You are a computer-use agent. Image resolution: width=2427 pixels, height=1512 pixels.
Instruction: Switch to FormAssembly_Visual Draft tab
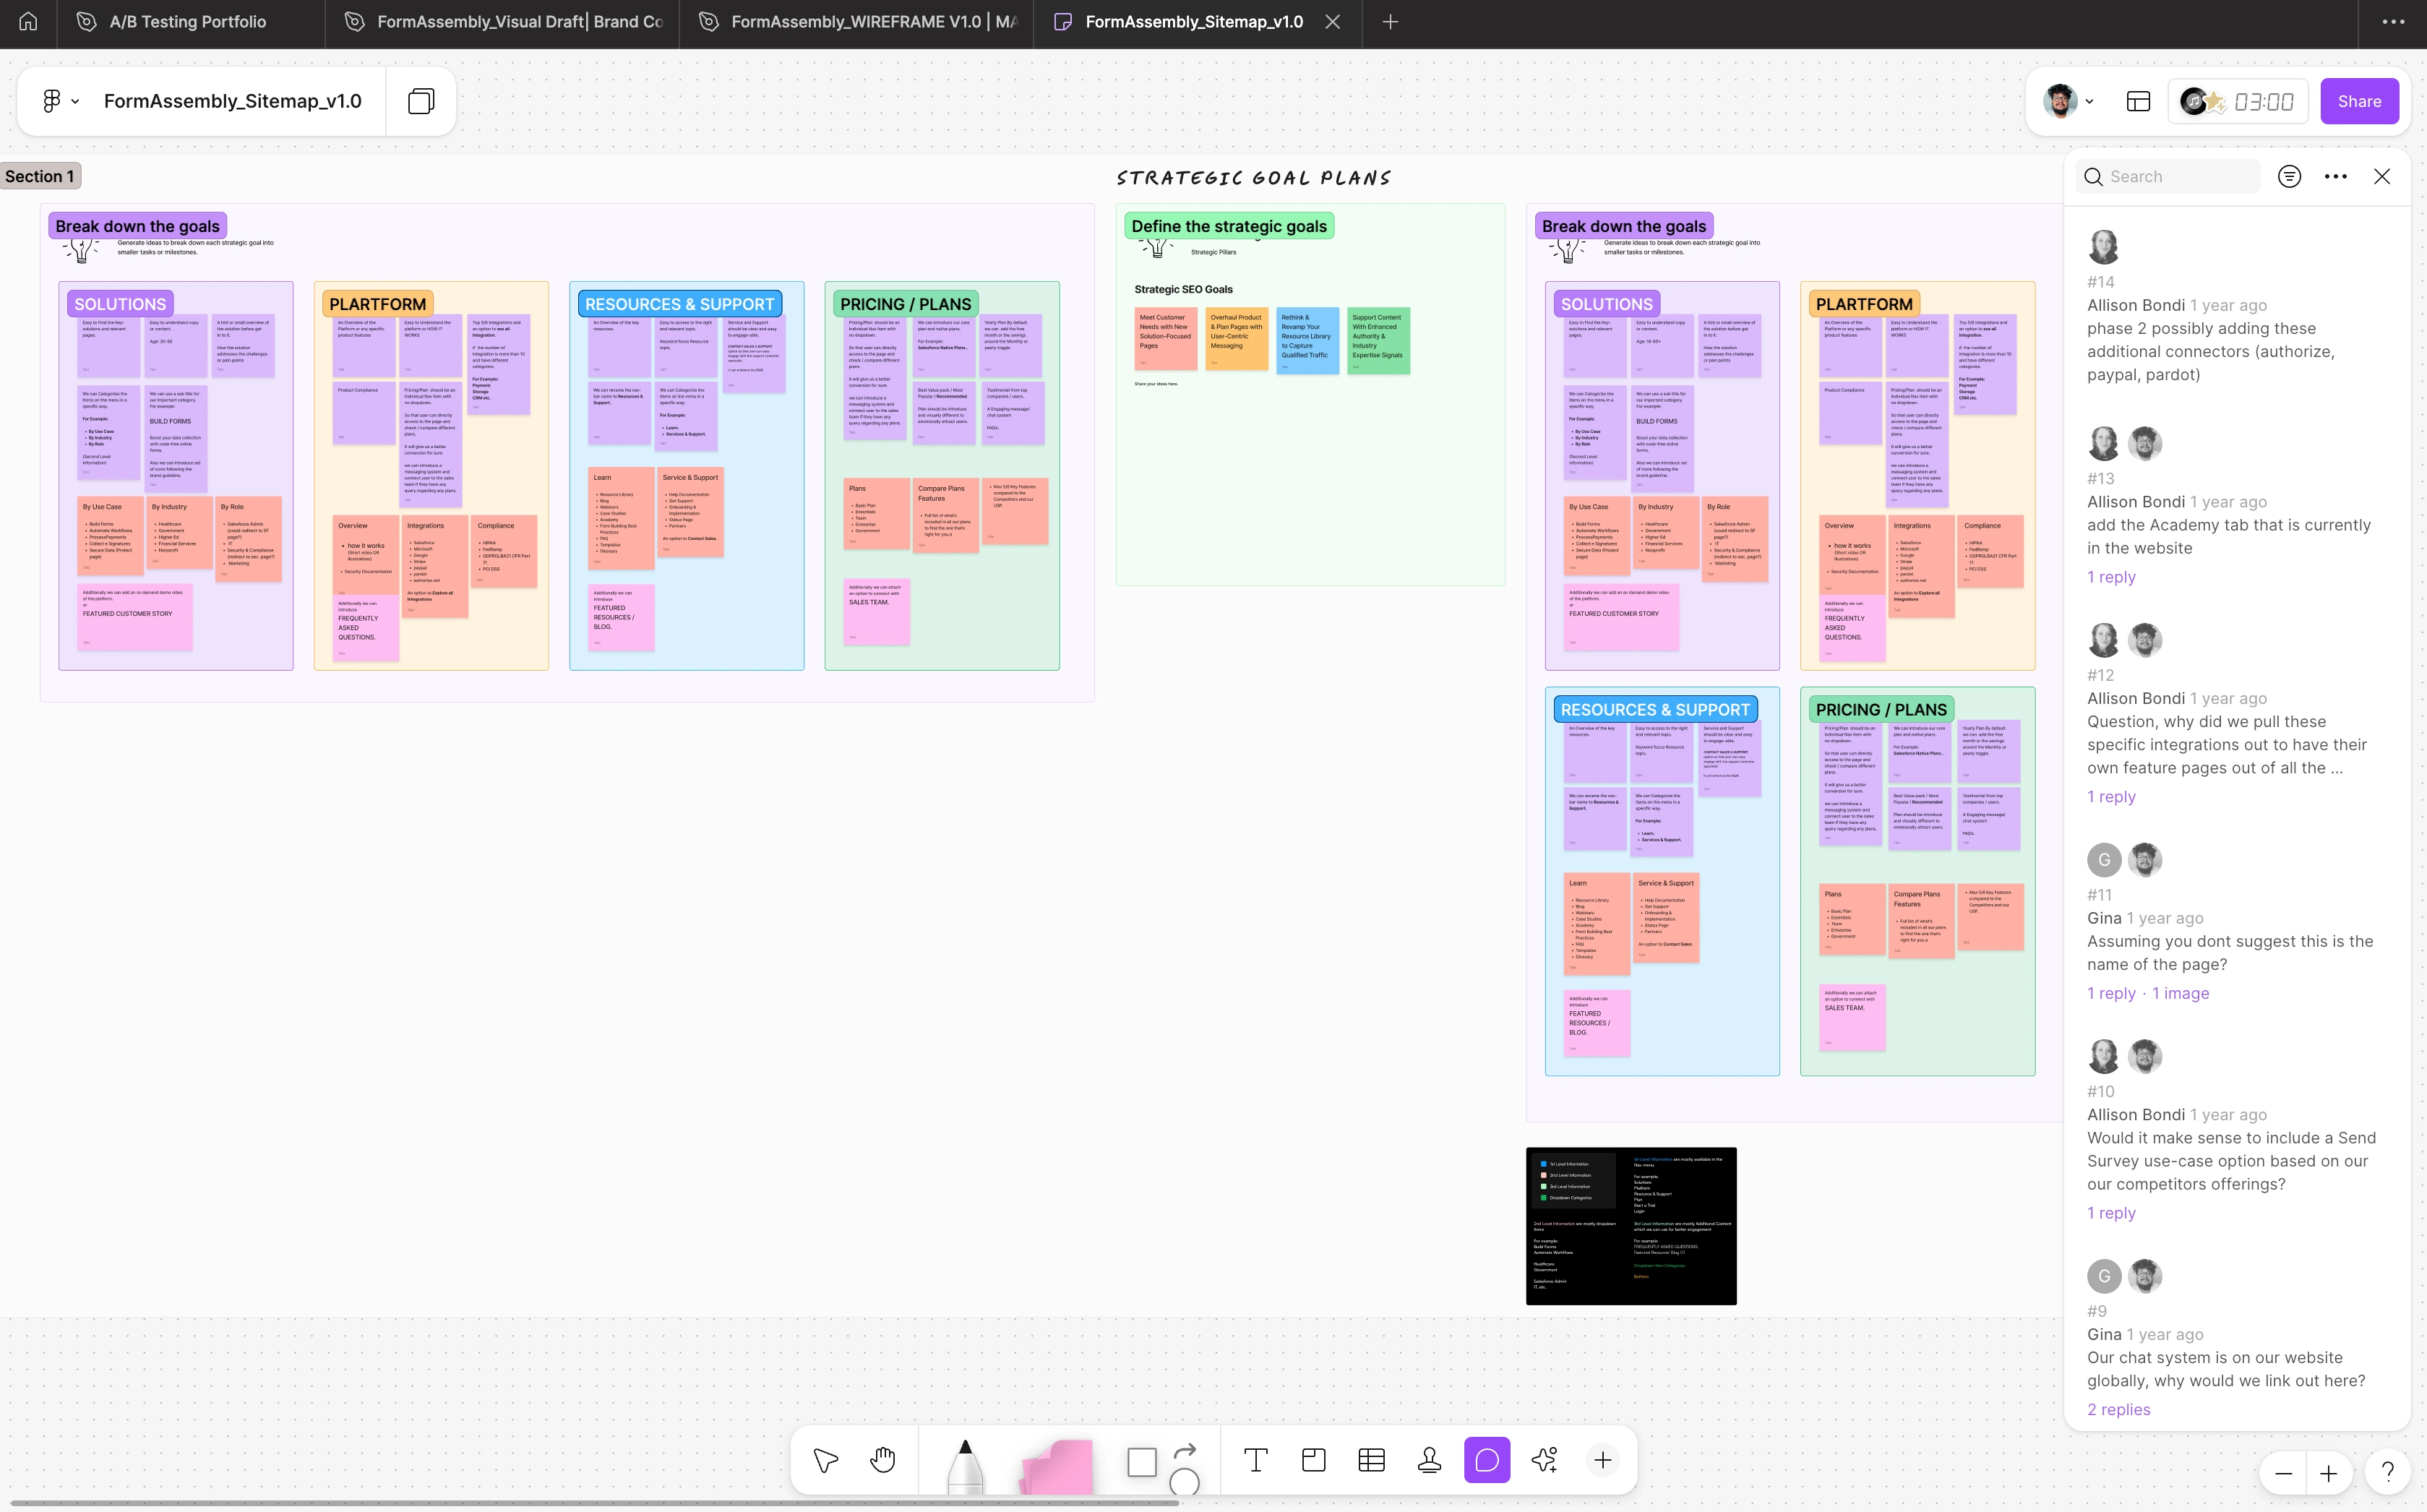504,22
